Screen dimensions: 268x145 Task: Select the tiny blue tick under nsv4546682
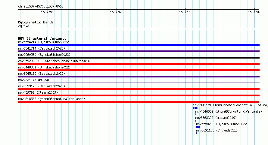click(196, 114)
